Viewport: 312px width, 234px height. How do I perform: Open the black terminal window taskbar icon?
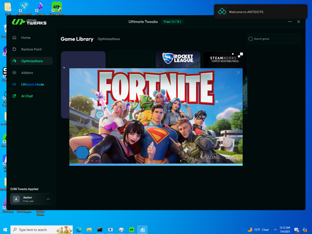(100, 230)
